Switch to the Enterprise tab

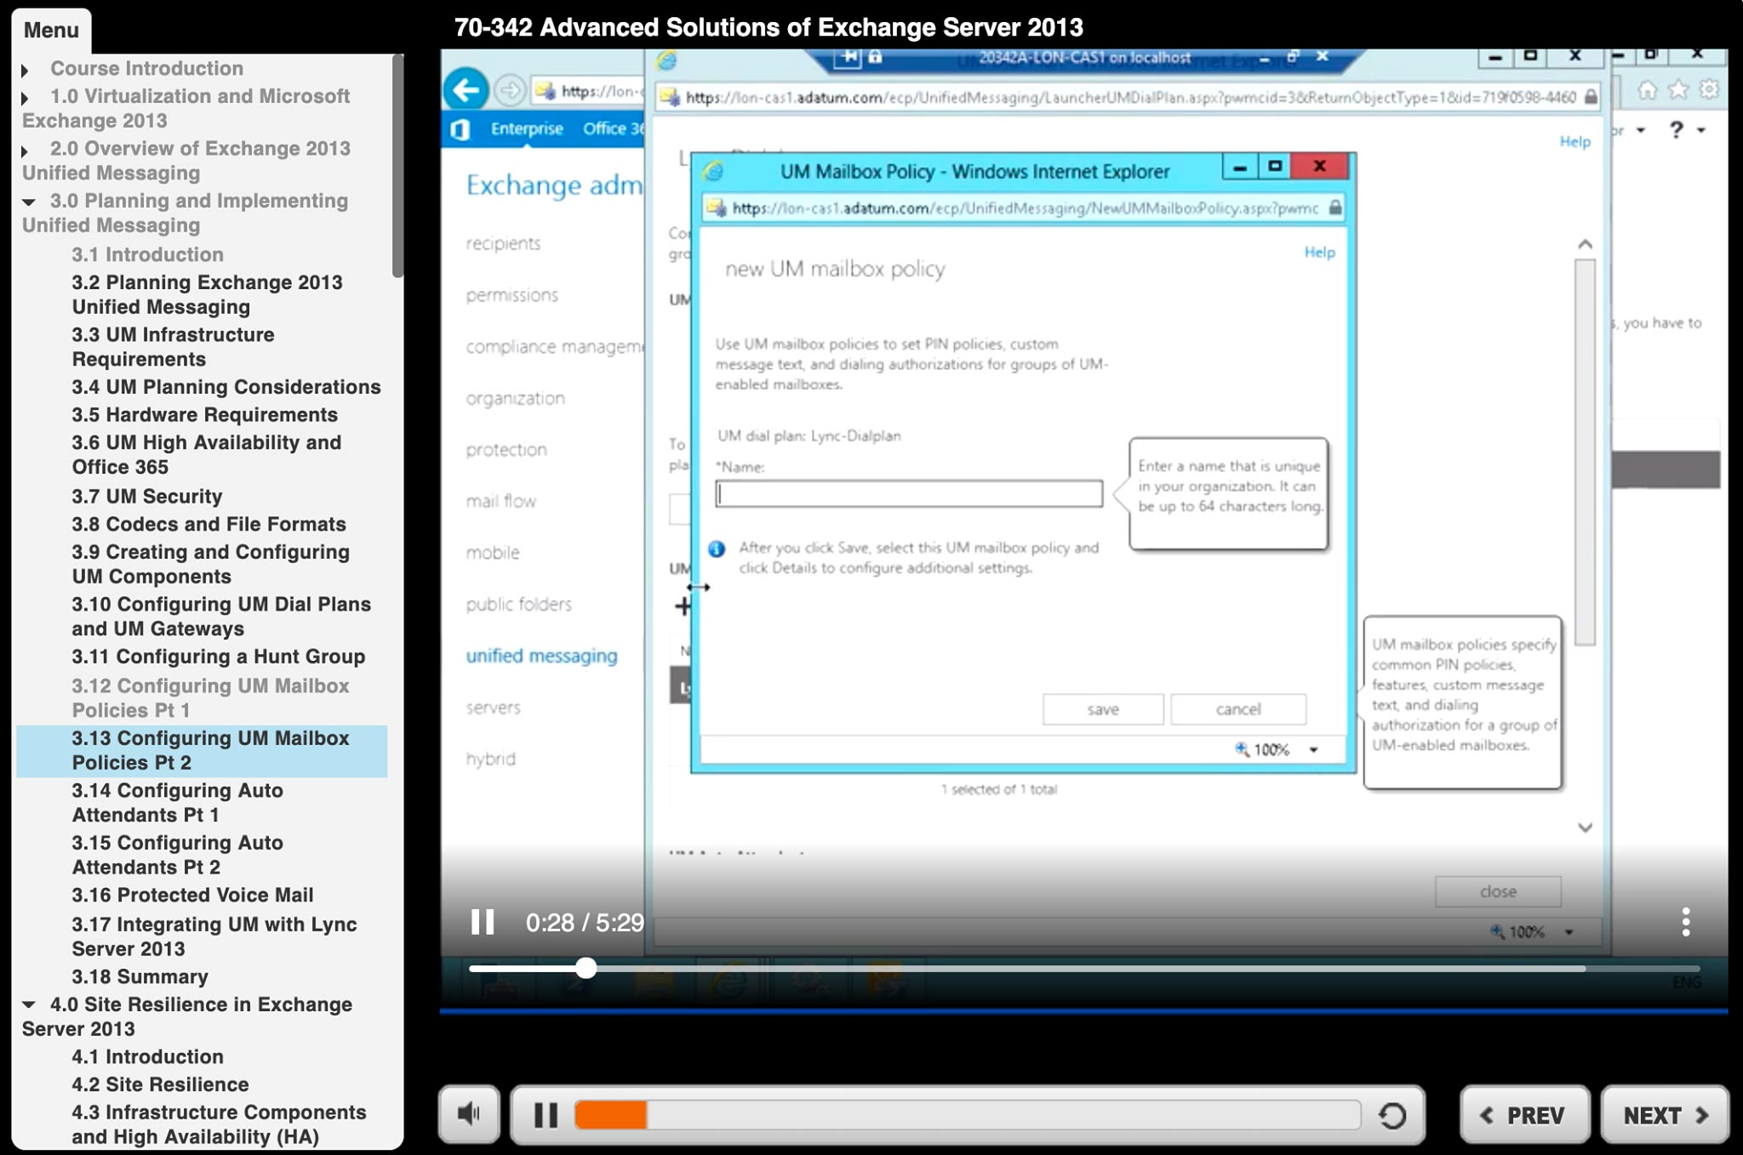(x=526, y=129)
